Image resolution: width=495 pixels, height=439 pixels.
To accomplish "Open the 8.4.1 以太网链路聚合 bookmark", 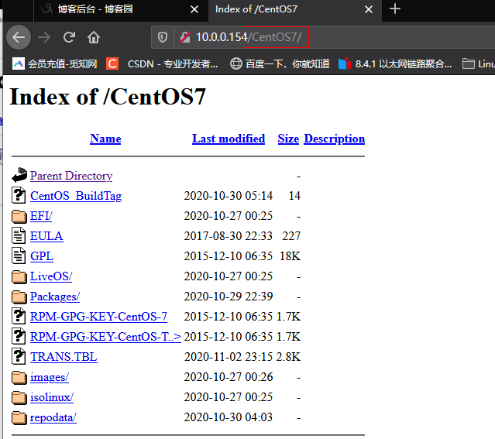I will coord(395,64).
